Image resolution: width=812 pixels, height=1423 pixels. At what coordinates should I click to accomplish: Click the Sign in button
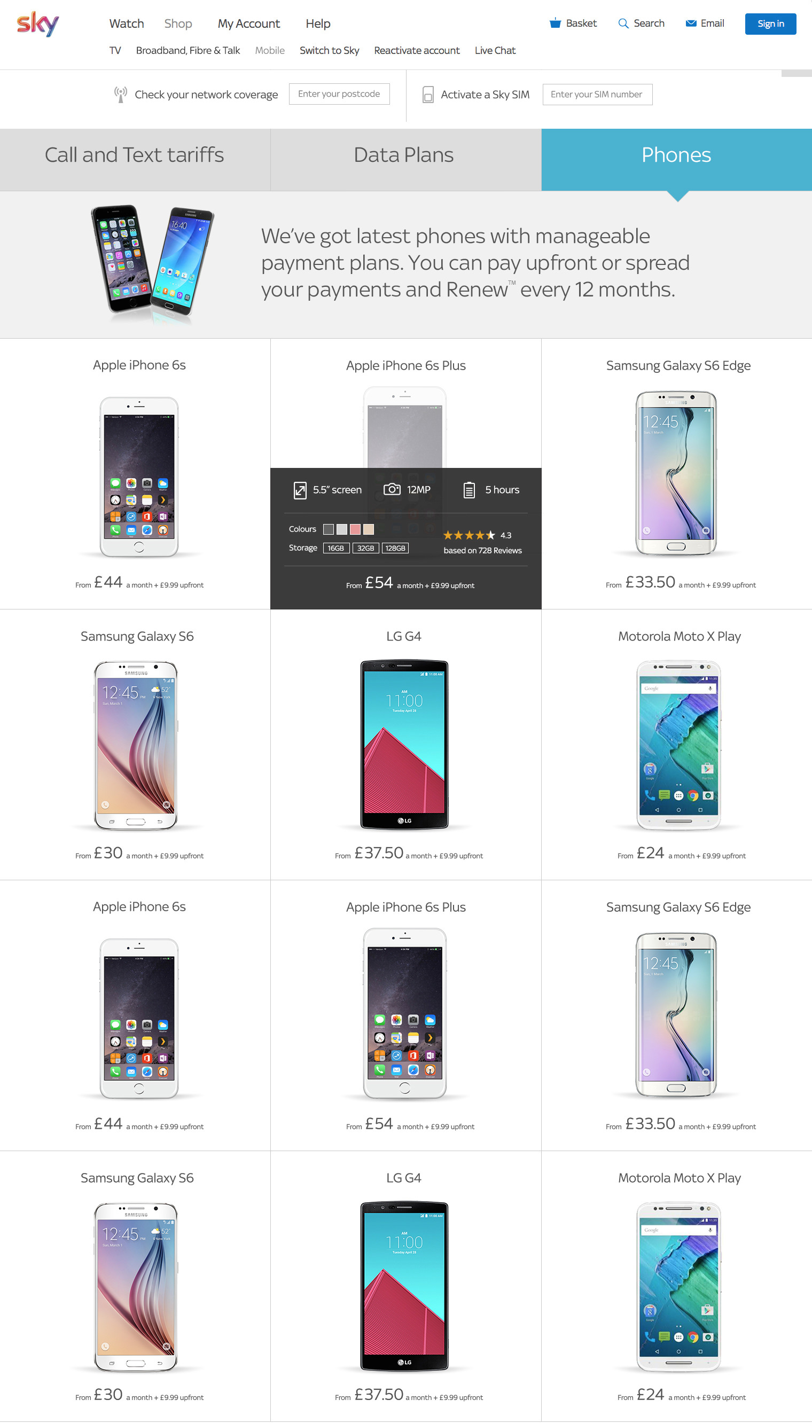pyautogui.click(x=770, y=24)
